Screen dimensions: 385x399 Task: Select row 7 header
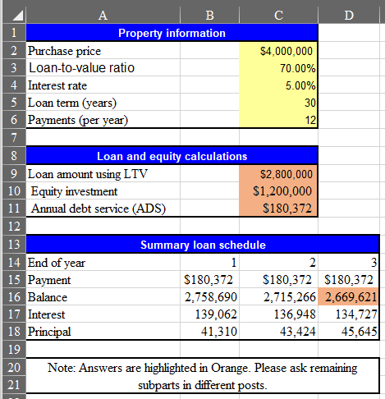pyautogui.click(x=14, y=137)
